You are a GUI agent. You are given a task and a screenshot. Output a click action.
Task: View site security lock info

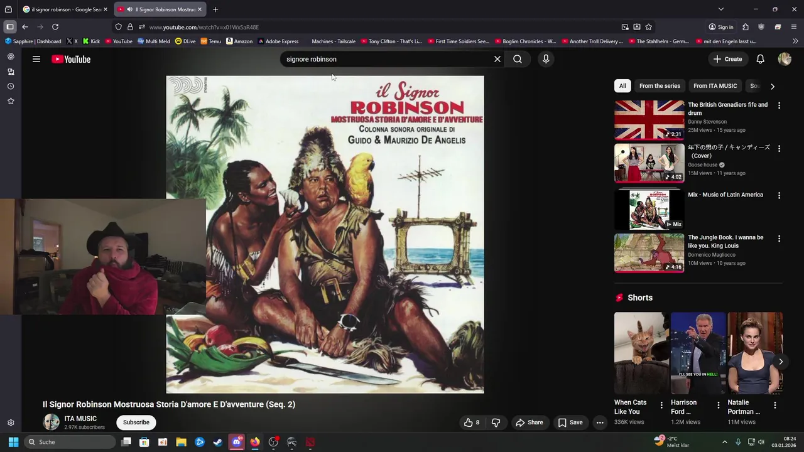130,27
